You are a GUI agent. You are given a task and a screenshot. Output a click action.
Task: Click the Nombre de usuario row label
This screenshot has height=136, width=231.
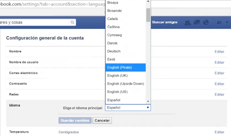pyautogui.click(x=24, y=62)
